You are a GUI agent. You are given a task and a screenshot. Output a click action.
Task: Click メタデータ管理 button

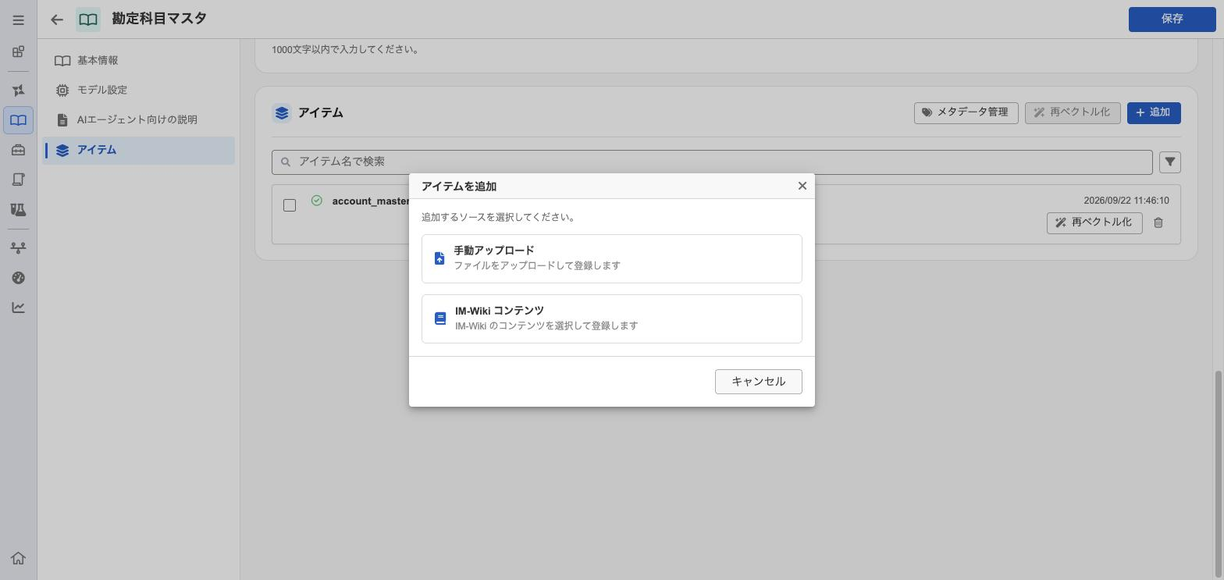966,112
